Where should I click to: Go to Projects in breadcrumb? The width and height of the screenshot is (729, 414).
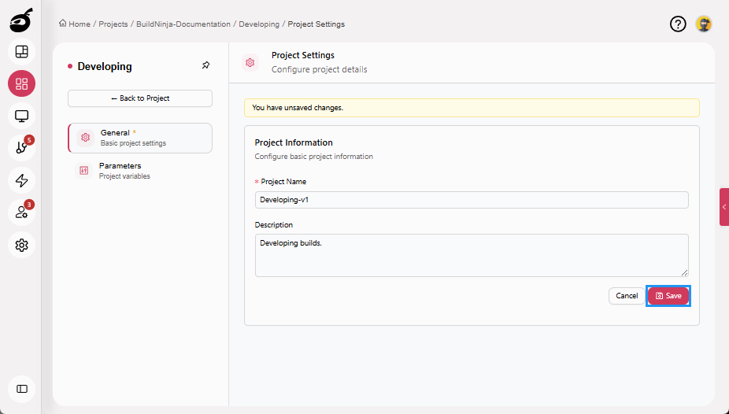(113, 24)
